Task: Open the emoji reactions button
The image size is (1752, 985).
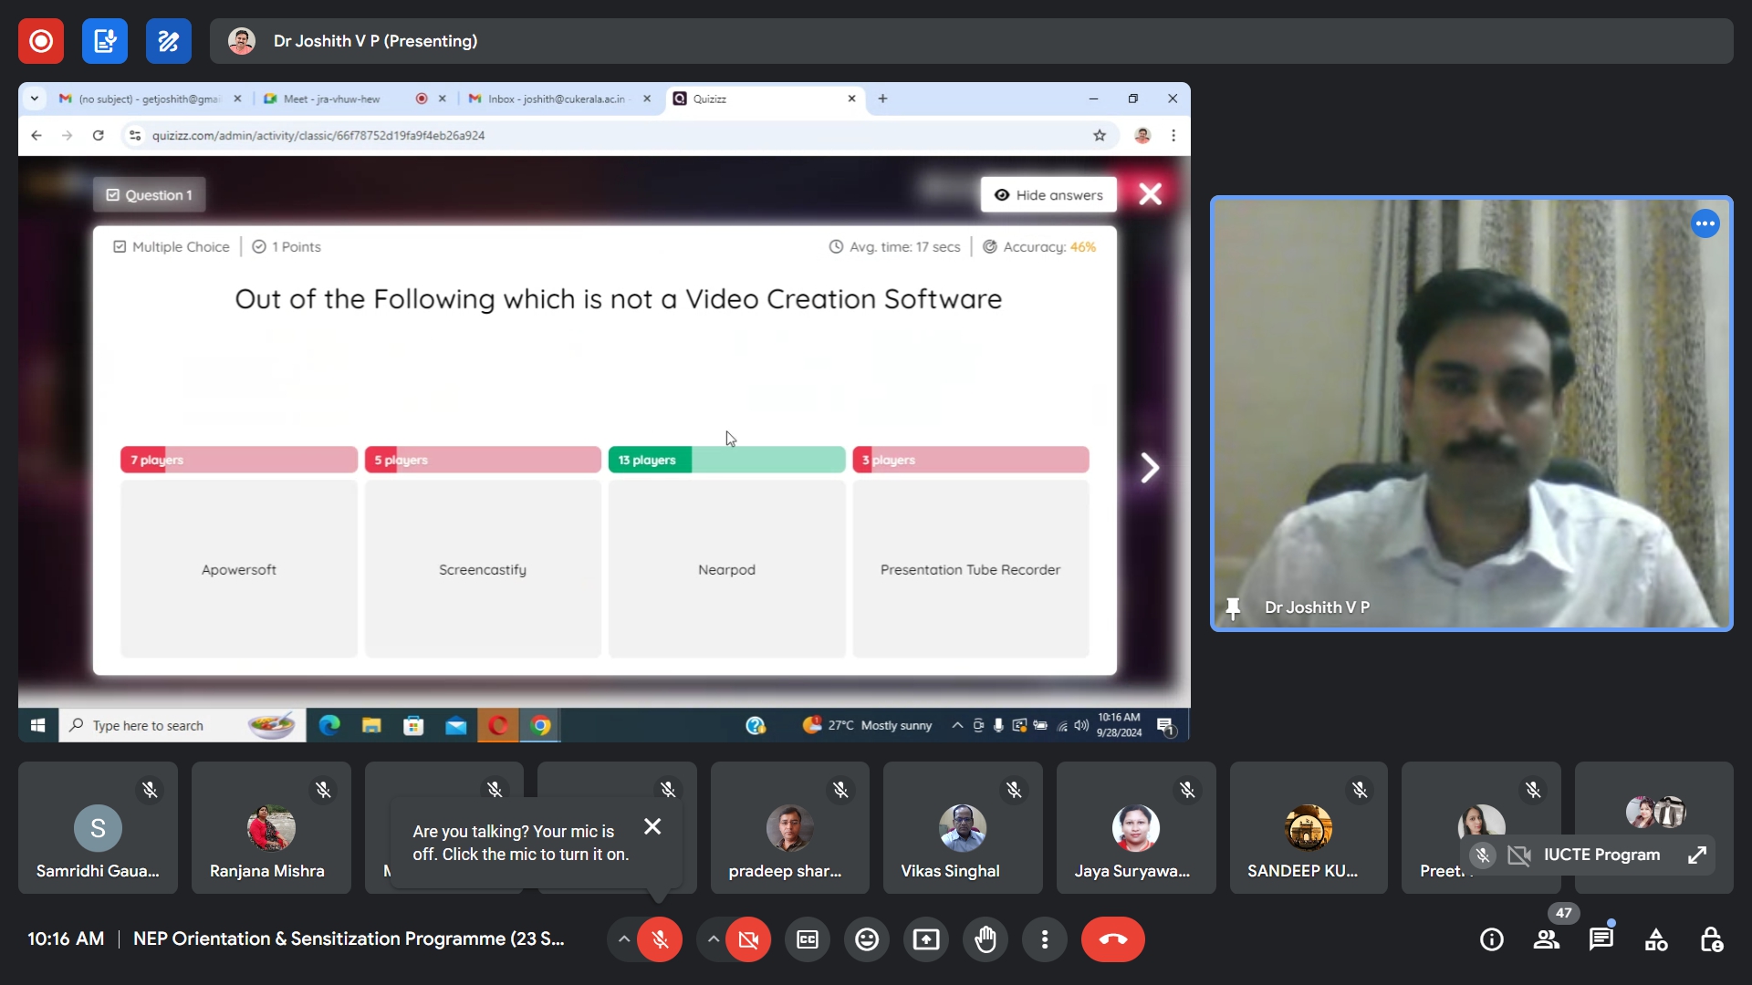Action: pyautogui.click(x=867, y=939)
